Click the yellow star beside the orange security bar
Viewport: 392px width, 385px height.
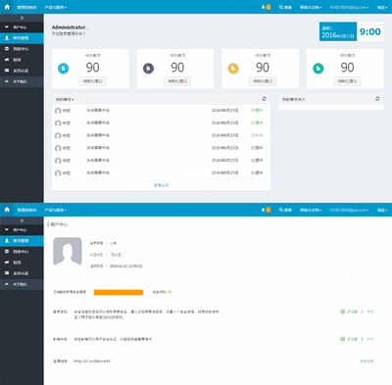coord(170,292)
